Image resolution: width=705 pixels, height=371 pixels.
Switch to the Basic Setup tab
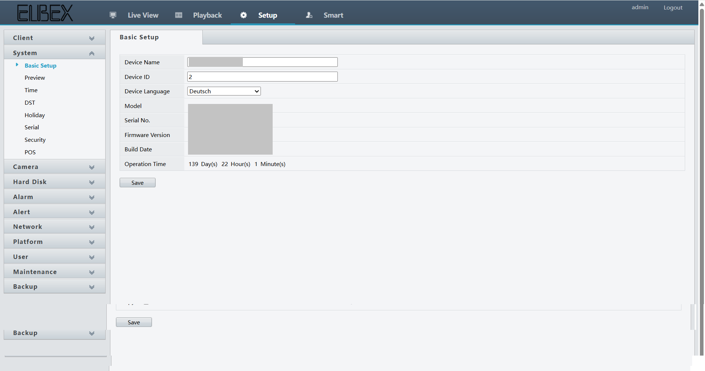click(x=139, y=37)
